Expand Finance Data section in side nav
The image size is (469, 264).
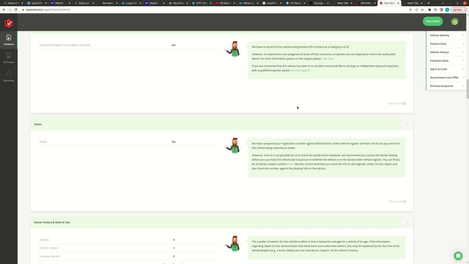coord(447,44)
